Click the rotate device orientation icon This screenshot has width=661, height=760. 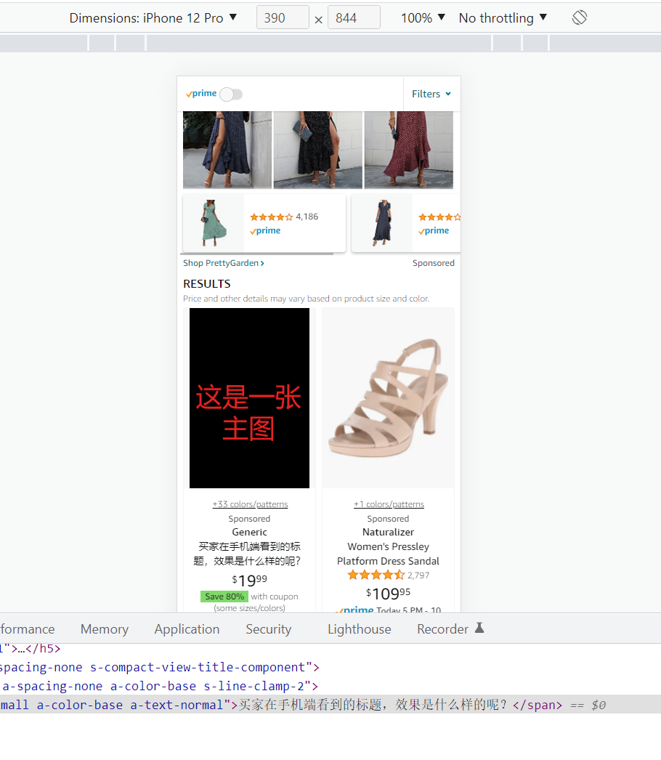579,18
